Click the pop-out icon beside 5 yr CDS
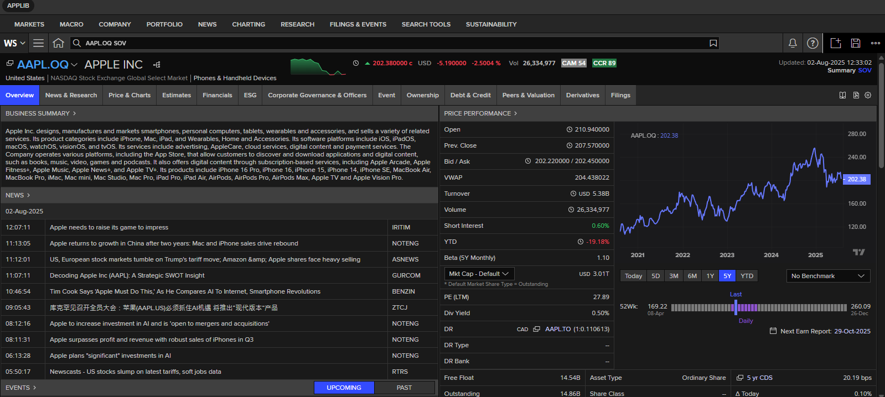 pyautogui.click(x=740, y=378)
